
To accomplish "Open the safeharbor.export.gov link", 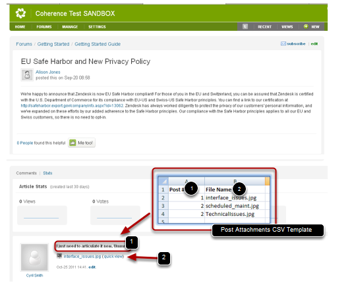I will (x=73, y=106).
